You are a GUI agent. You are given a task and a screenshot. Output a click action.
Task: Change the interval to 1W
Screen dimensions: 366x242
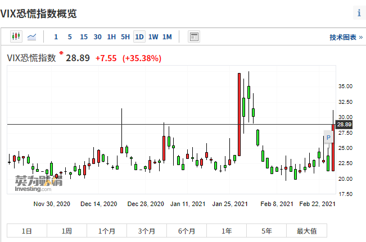coord(153,37)
